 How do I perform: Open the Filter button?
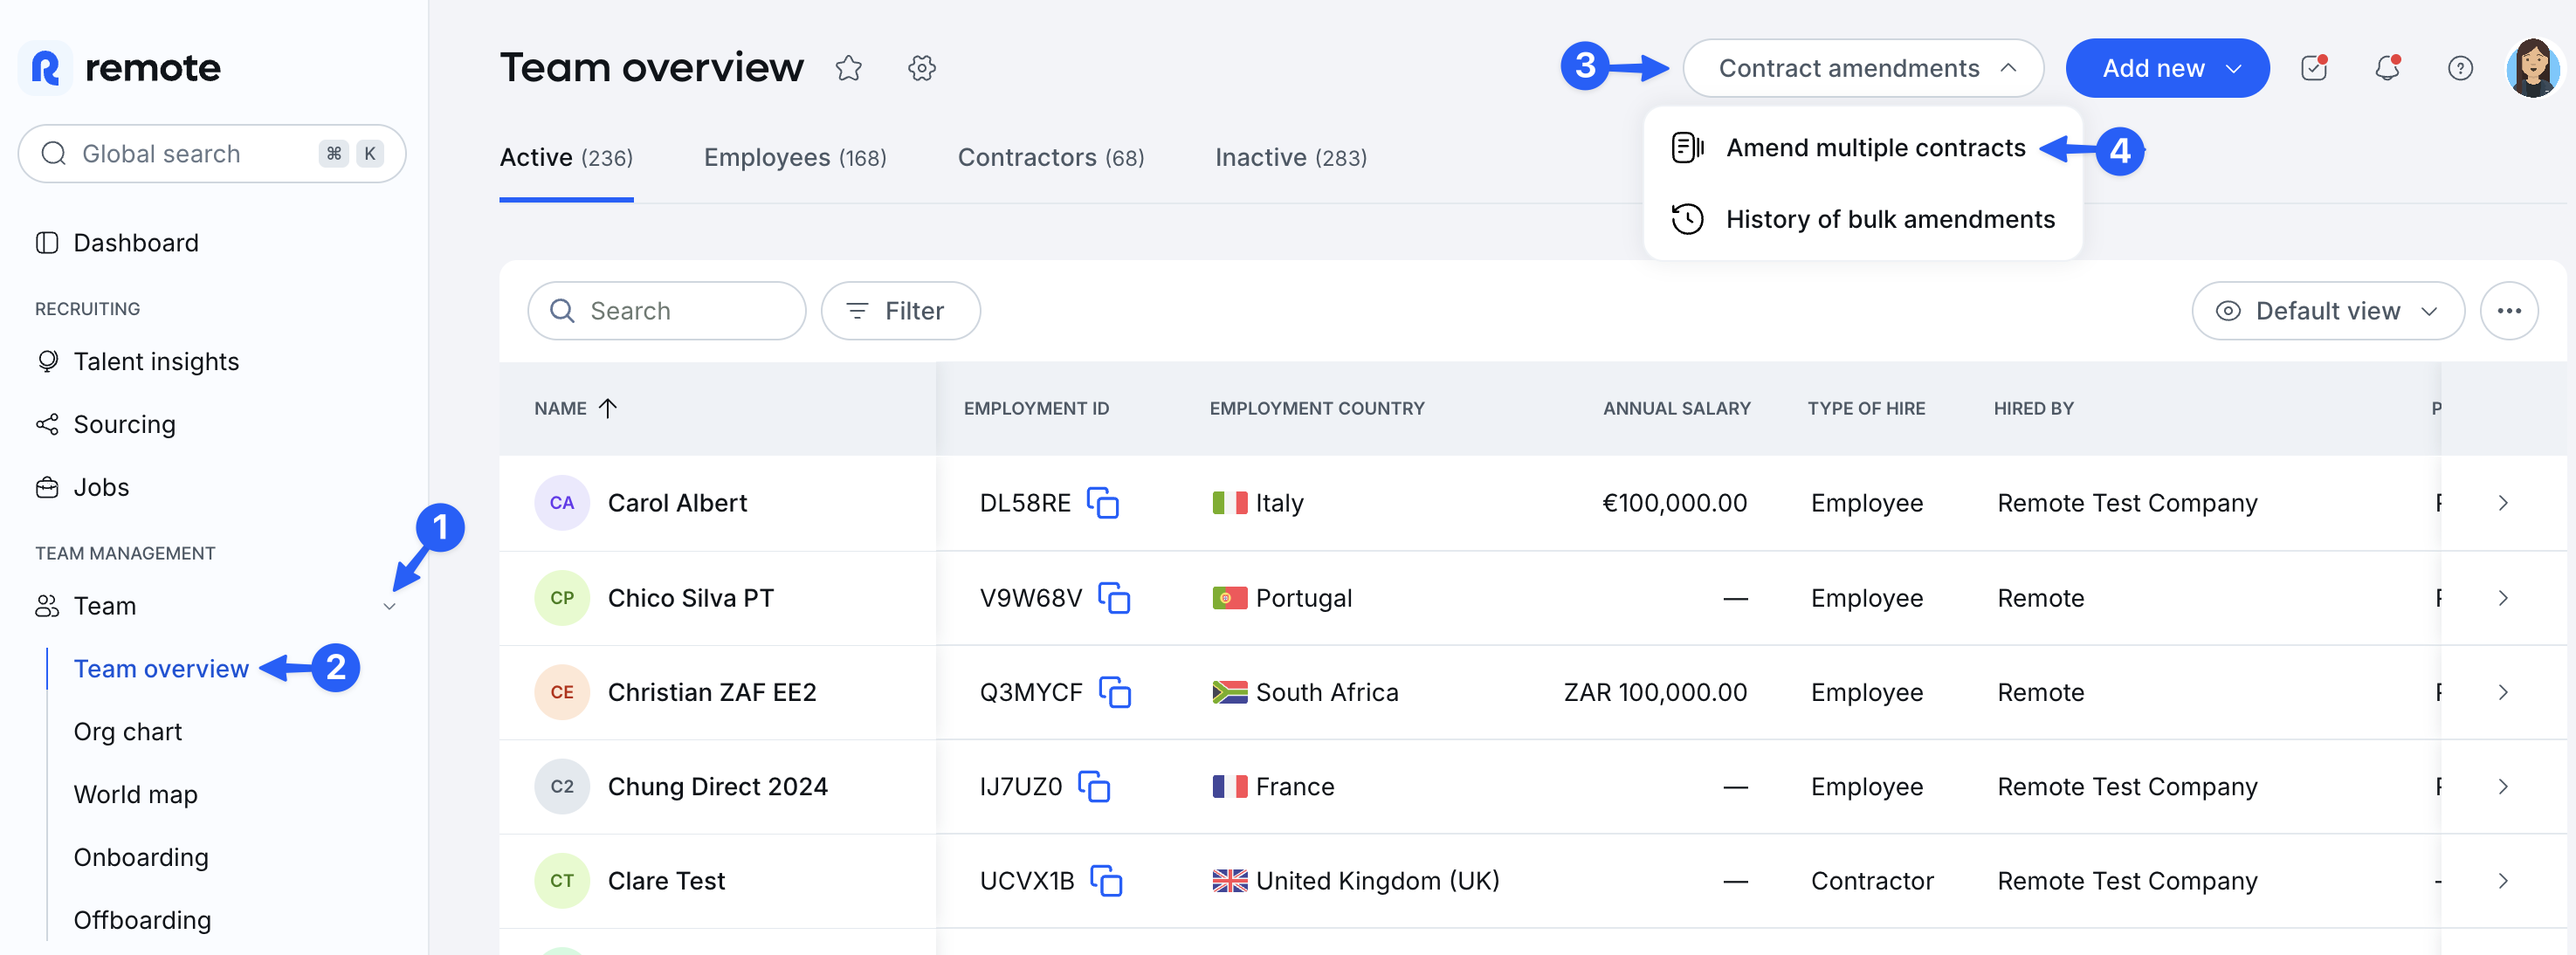[900, 311]
